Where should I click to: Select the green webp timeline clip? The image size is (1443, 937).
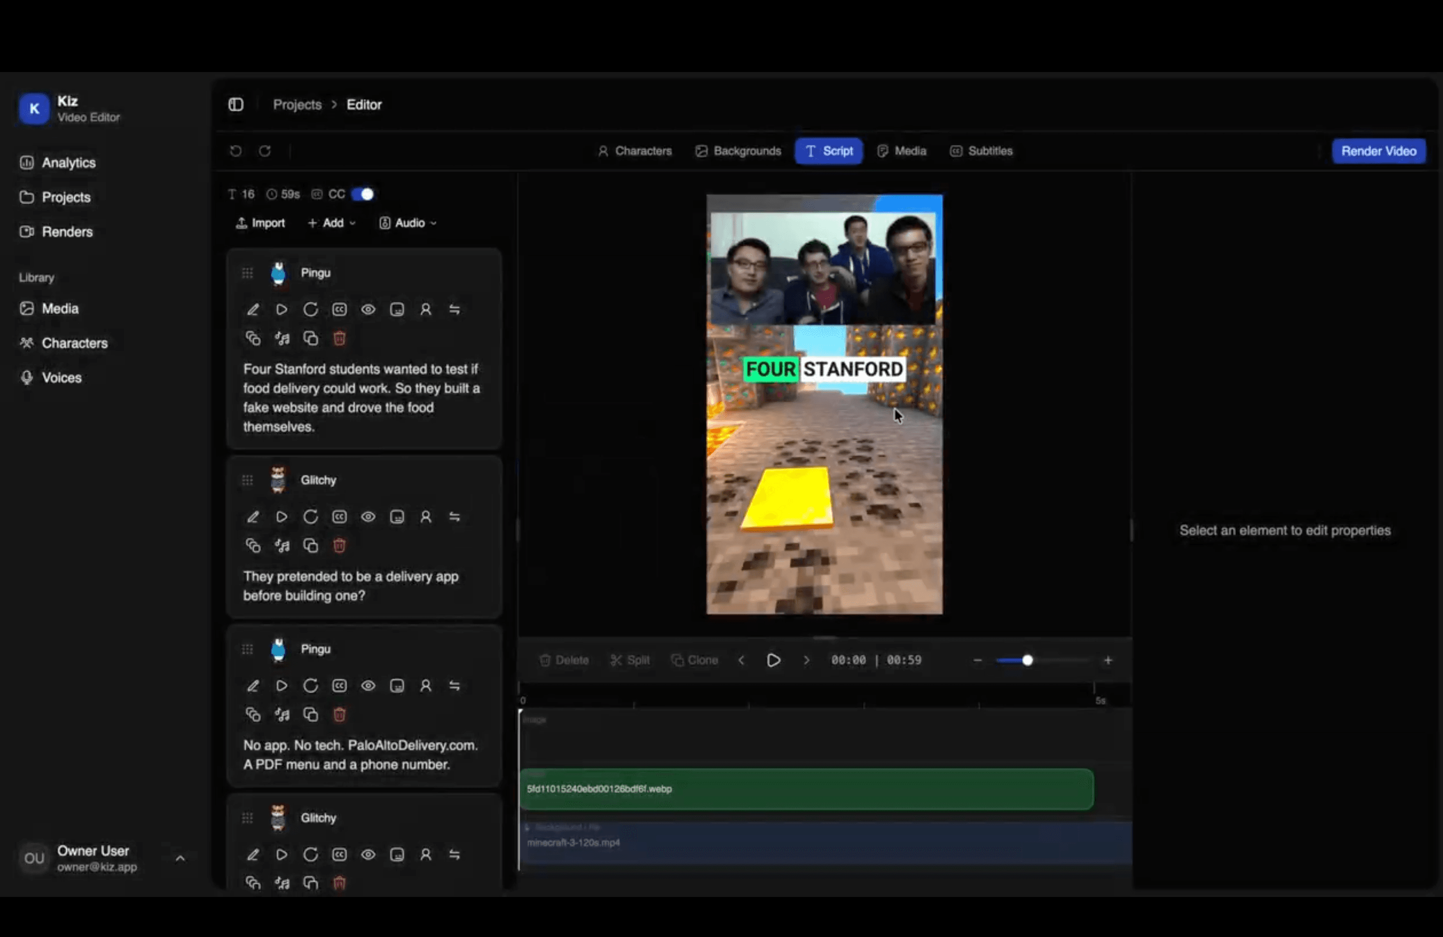[x=806, y=789]
